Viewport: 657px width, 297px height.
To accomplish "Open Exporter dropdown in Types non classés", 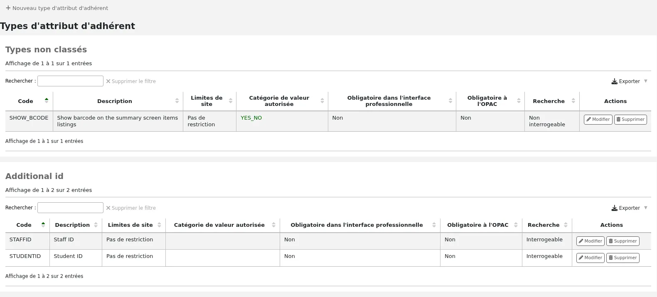I will pos(629,81).
